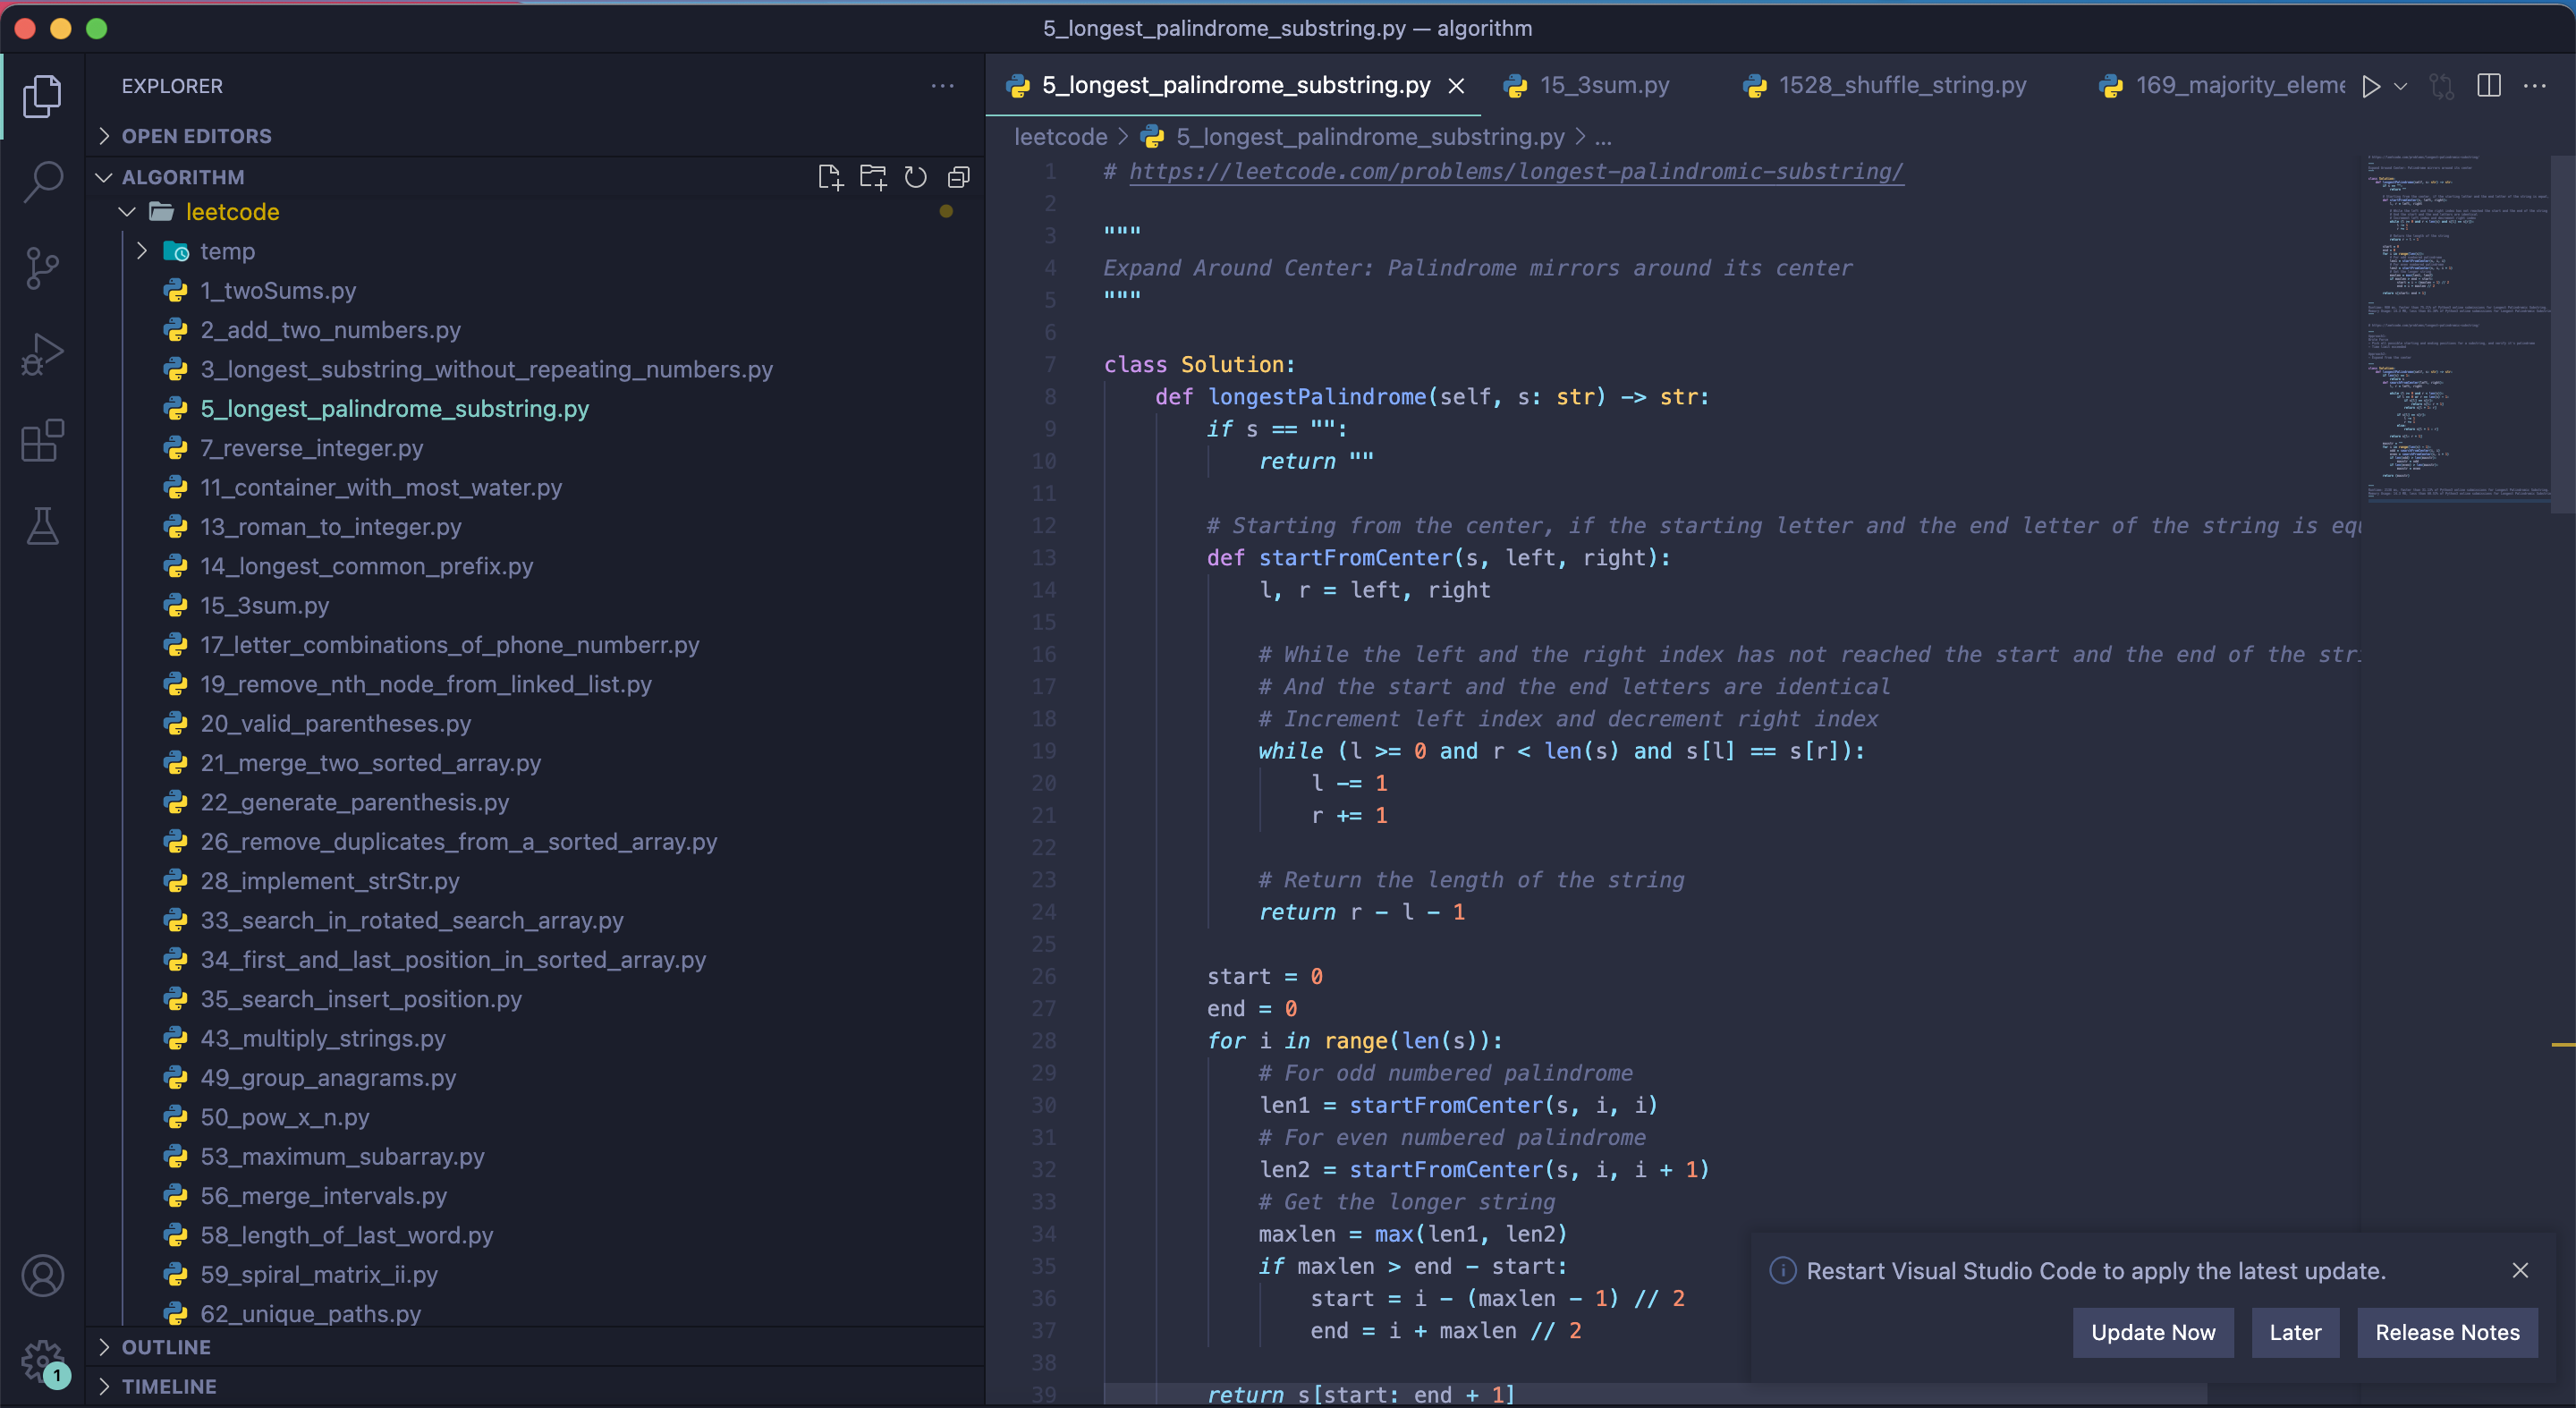Viewport: 2576px width, 1408px height.
Task: Click the New File icon in explorer
Action: [x=829, y=177]
